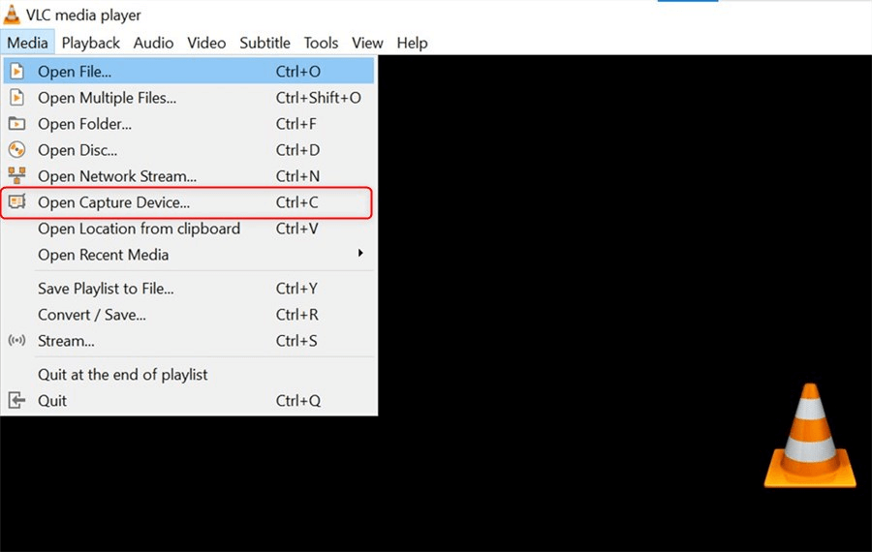Expand Open Recent Media submenu arrow

coord(360,254)
